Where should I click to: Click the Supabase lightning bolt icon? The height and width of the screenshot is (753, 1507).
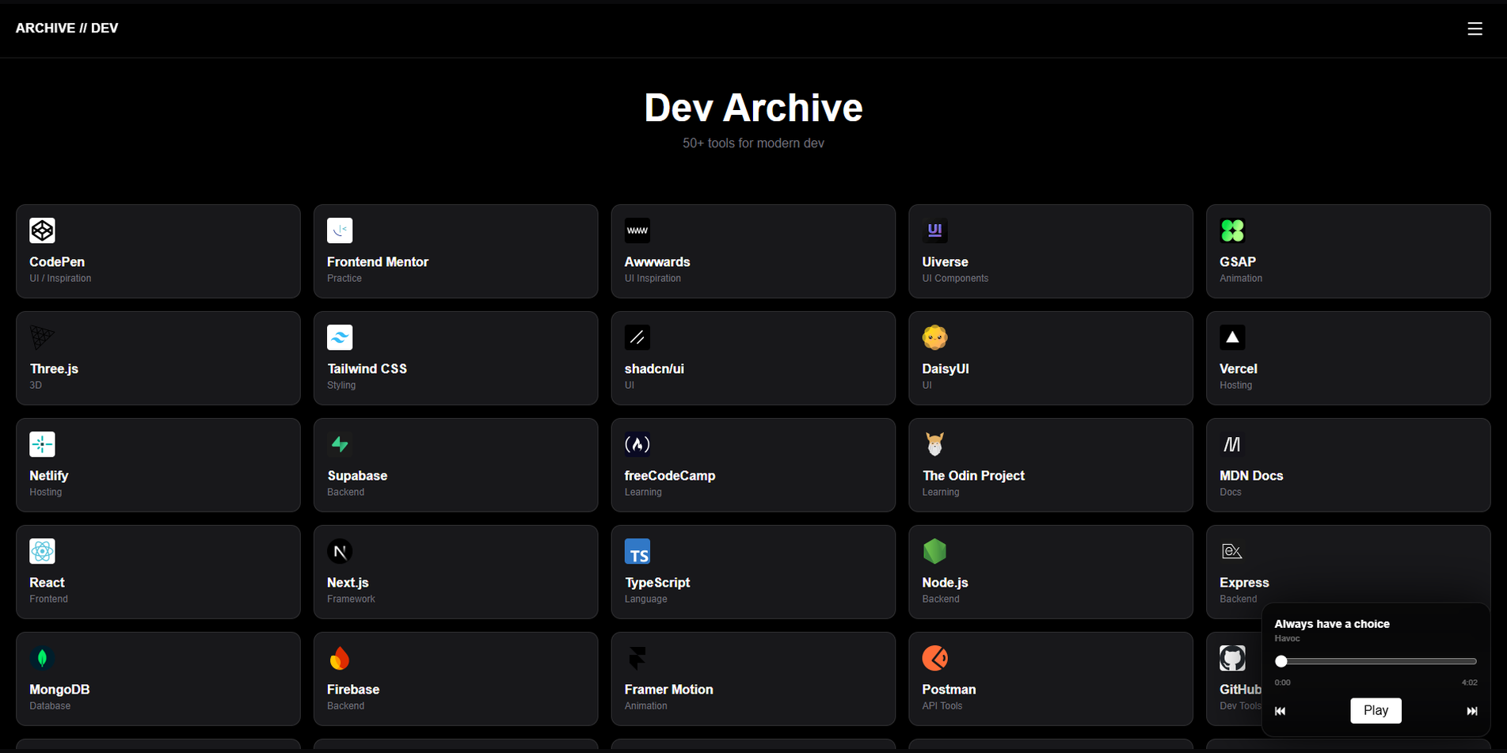(340, 444)
